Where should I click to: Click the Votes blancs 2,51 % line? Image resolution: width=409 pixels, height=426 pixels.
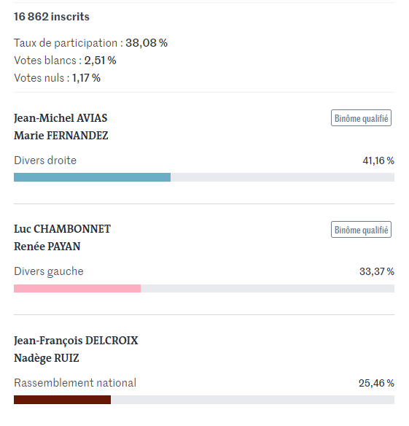click(x=65, y=61)
